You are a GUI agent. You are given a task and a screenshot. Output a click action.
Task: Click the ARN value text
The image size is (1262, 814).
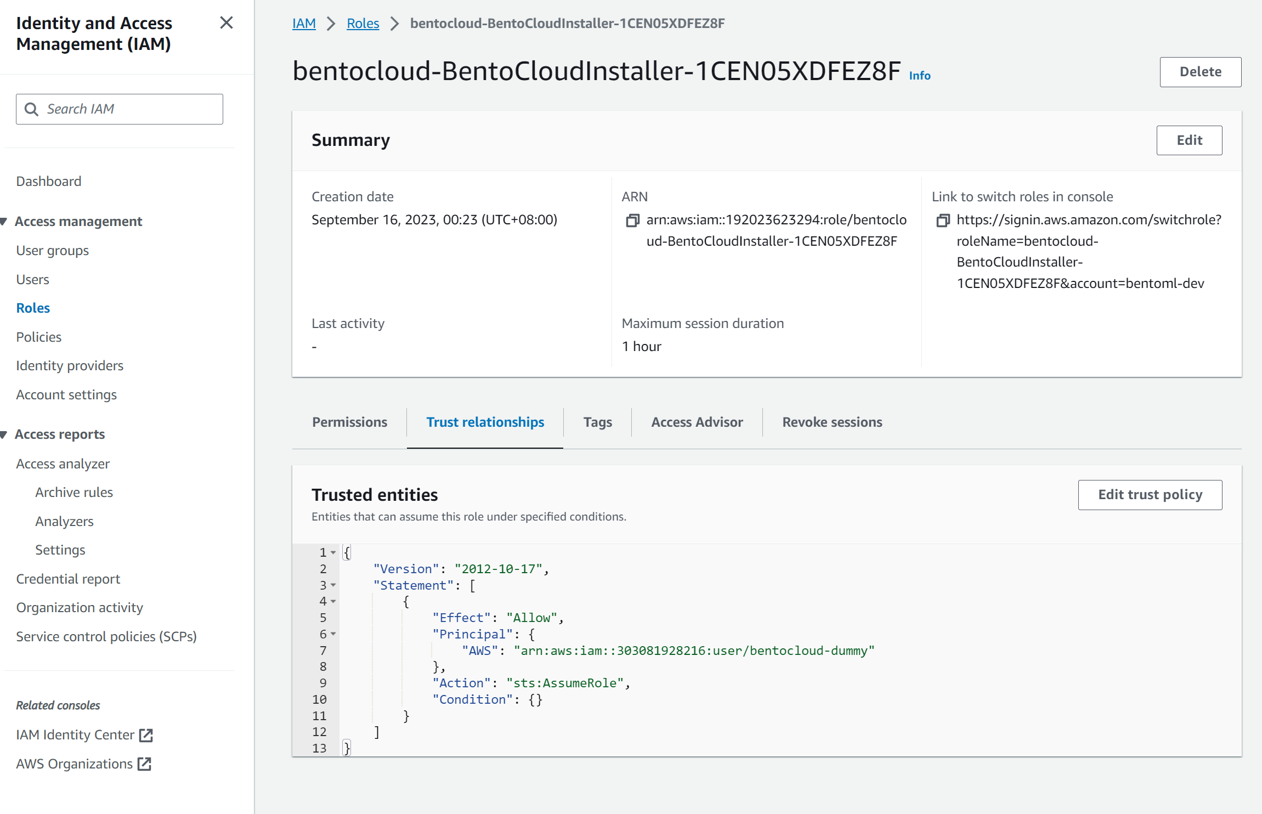[x=776, y=230]
